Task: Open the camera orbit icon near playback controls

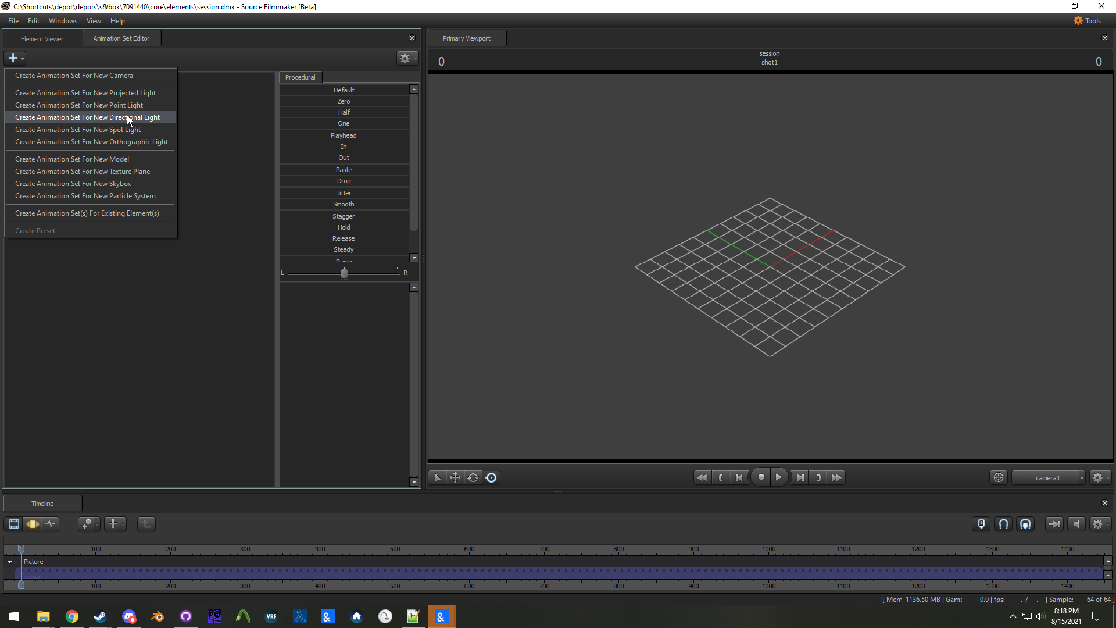Action: point(999,477)
